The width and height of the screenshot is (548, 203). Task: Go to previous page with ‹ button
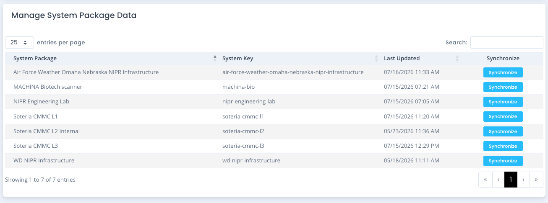coord(498,180)
